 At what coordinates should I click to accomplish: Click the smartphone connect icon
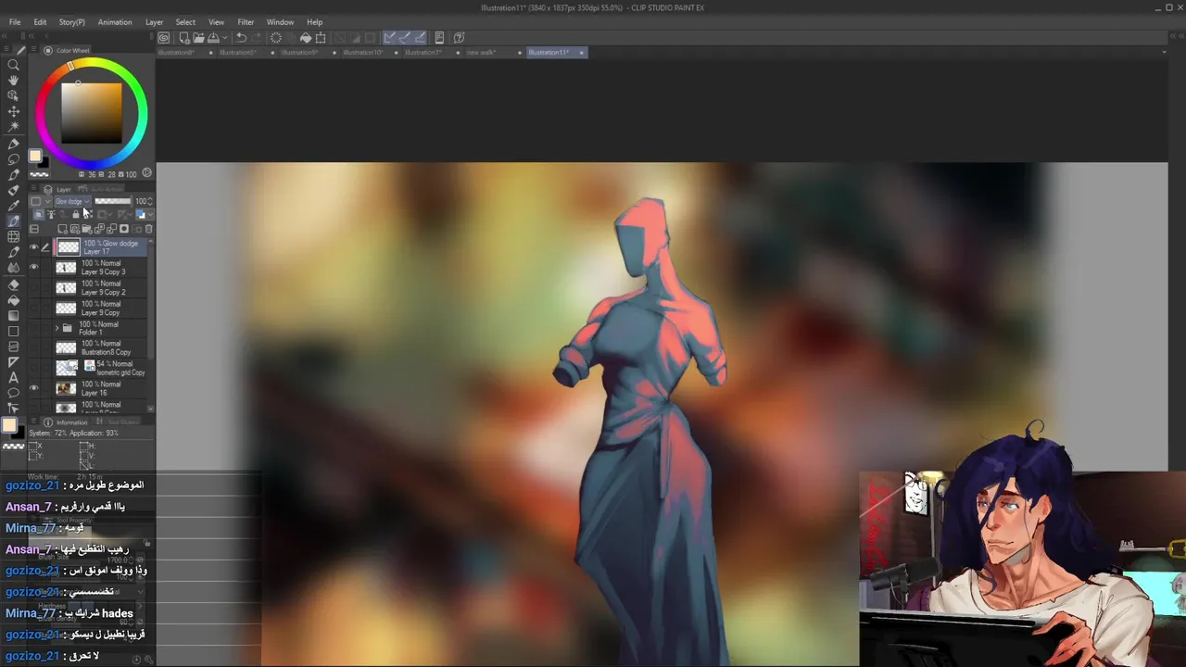coord(439,38)
